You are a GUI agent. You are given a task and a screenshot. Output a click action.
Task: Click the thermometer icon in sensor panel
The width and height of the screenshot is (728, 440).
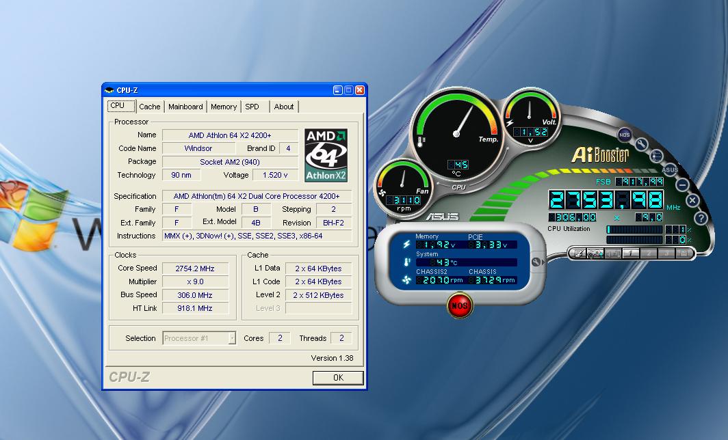click(406, 262)
